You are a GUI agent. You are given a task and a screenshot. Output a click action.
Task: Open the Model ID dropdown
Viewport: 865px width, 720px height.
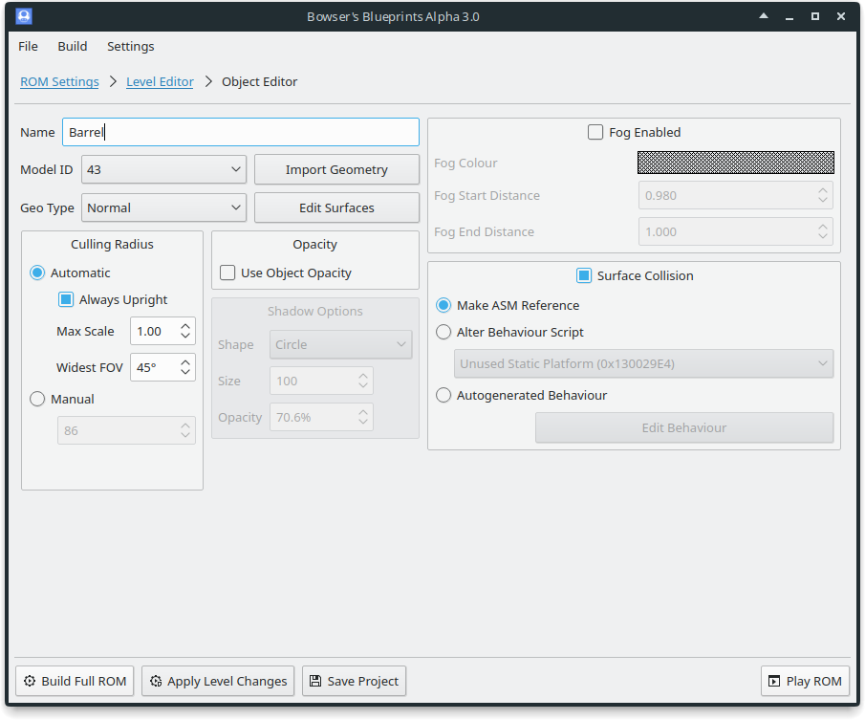click(x=163, y=169)
